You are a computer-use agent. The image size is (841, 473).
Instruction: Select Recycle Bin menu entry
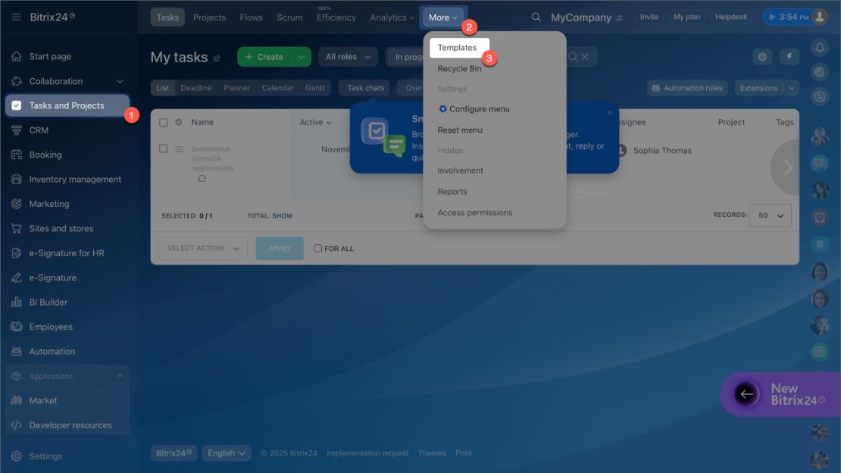pyautogui.click(x=459, y=69)
